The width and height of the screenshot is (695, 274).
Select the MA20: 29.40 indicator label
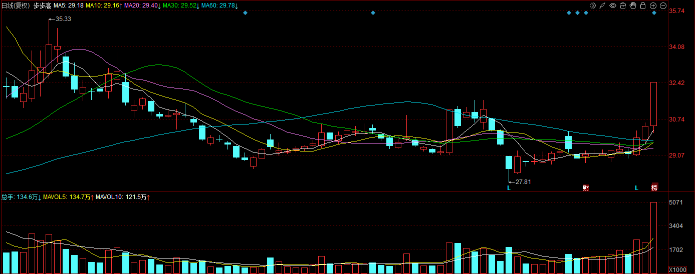pyautogui.click(x=142, y=5)
